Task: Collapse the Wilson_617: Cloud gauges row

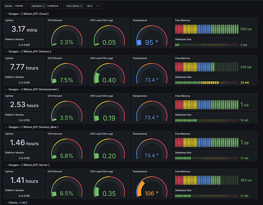Action: pyautogui.click(x=6, y=14)
